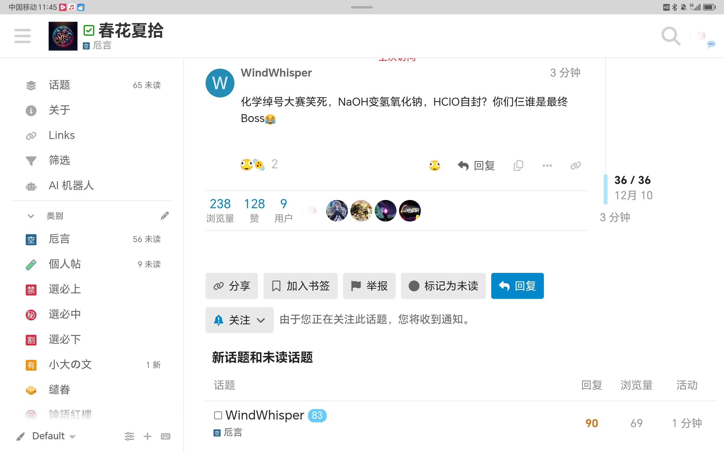Copy link to WindWhisper's post
The height and width of the screenshot is (452, 724).
(575, 165)
